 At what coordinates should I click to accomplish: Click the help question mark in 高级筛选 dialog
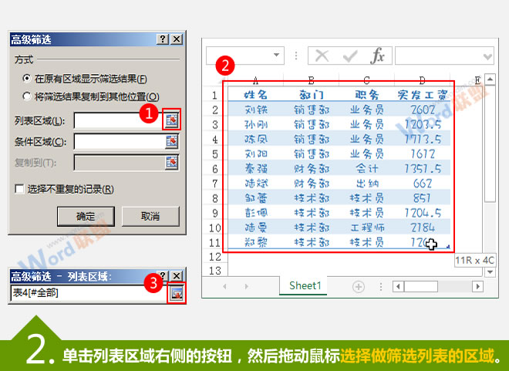(163, 39)
